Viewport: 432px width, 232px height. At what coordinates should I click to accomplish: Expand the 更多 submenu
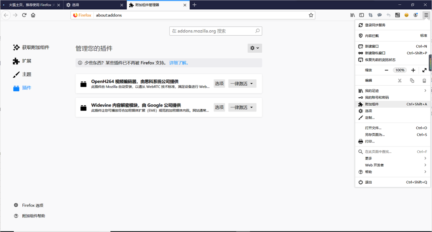pos(392,158)
